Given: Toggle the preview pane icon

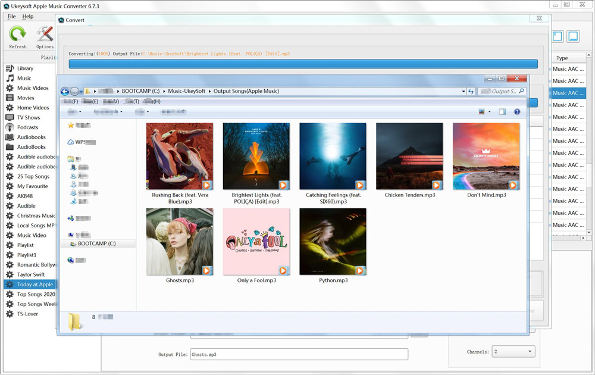Looking at the screenshot, I should (502, 111).
